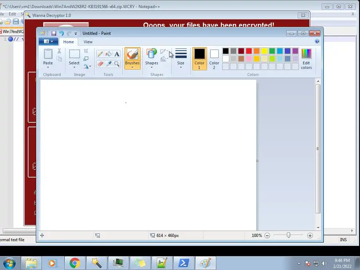360x270 pixels.
Task: Click the Cut scissors icon in Clipboard
Action: [59, 51]
